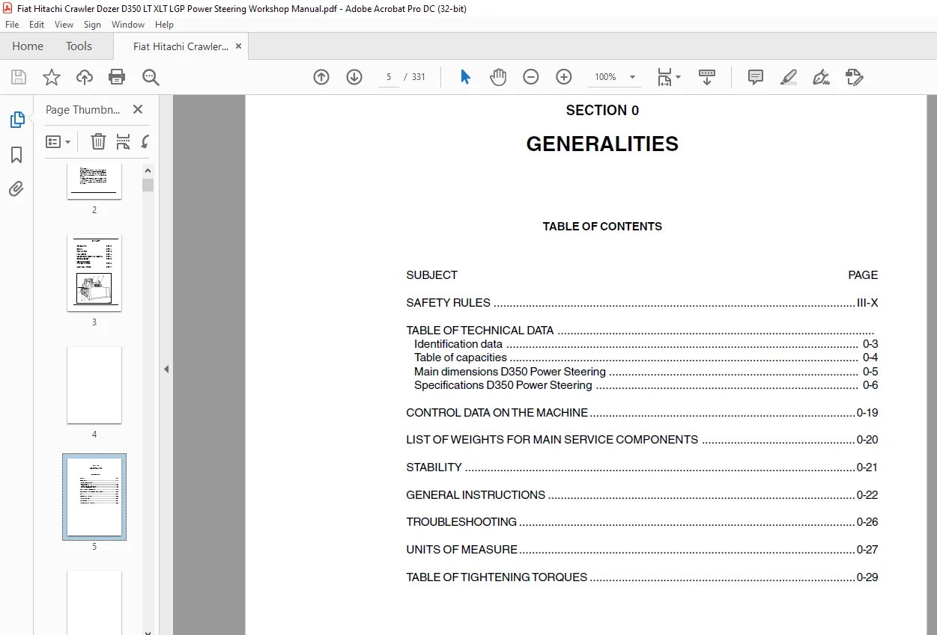937x635 pixels.
Task: Open the File menu
Action: [12, 25]
